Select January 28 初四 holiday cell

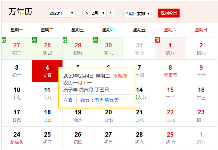click(47, 48)
